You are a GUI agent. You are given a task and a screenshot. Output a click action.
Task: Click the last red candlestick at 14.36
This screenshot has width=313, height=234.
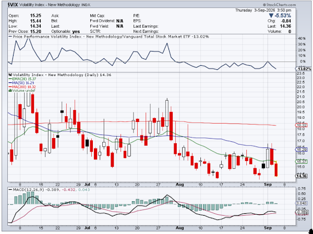[276, 170]
